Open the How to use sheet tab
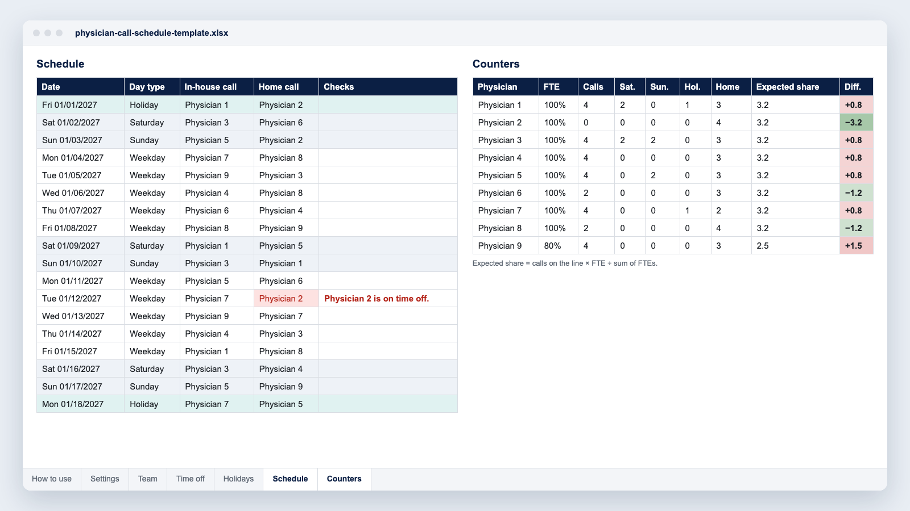 52,479
